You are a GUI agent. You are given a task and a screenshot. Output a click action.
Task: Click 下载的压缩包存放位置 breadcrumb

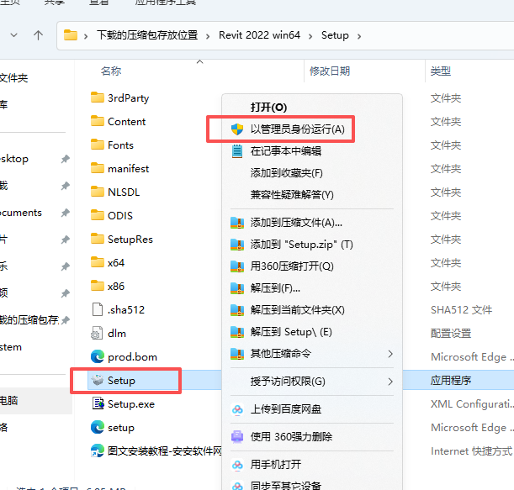147,34
